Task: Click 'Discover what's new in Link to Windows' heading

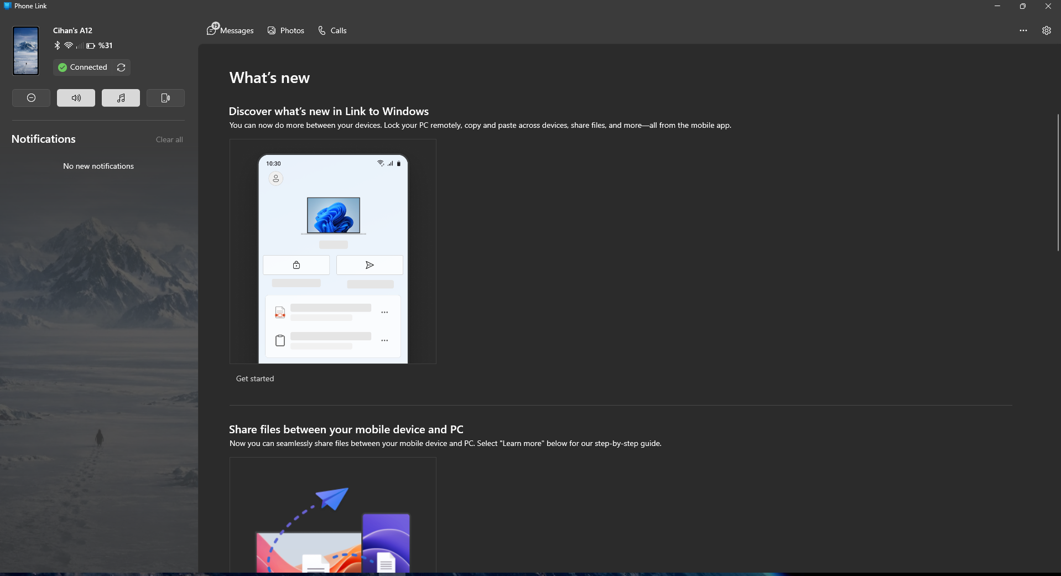Action: click(x=329, y=111)
